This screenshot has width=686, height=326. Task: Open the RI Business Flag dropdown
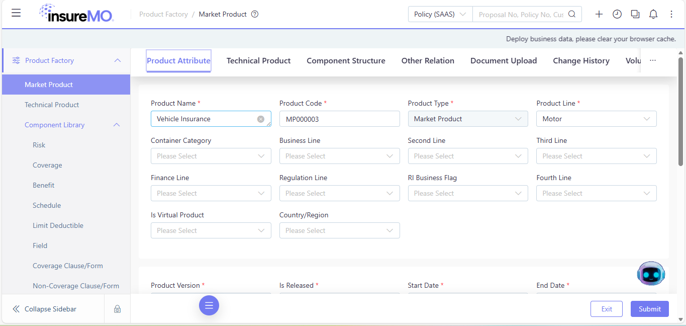468,193
